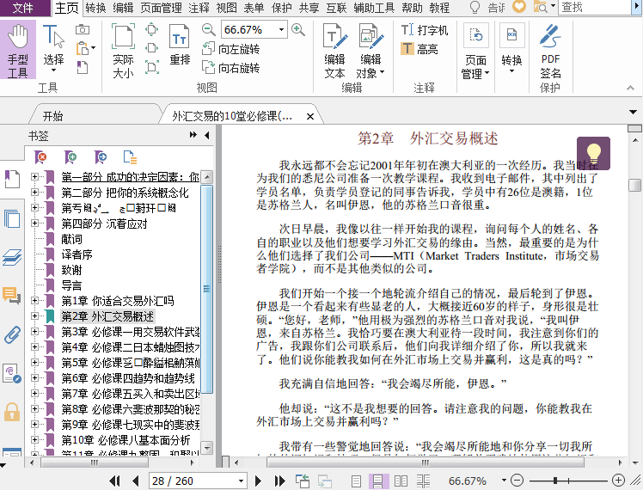The height and width of the screenshot is (490, 643).
Task: Click the bookmark destination arrow icon
Action: [x=101, y=156]
